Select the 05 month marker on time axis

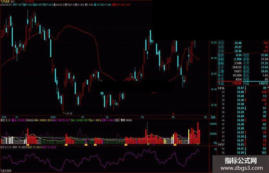click(173, 117)
